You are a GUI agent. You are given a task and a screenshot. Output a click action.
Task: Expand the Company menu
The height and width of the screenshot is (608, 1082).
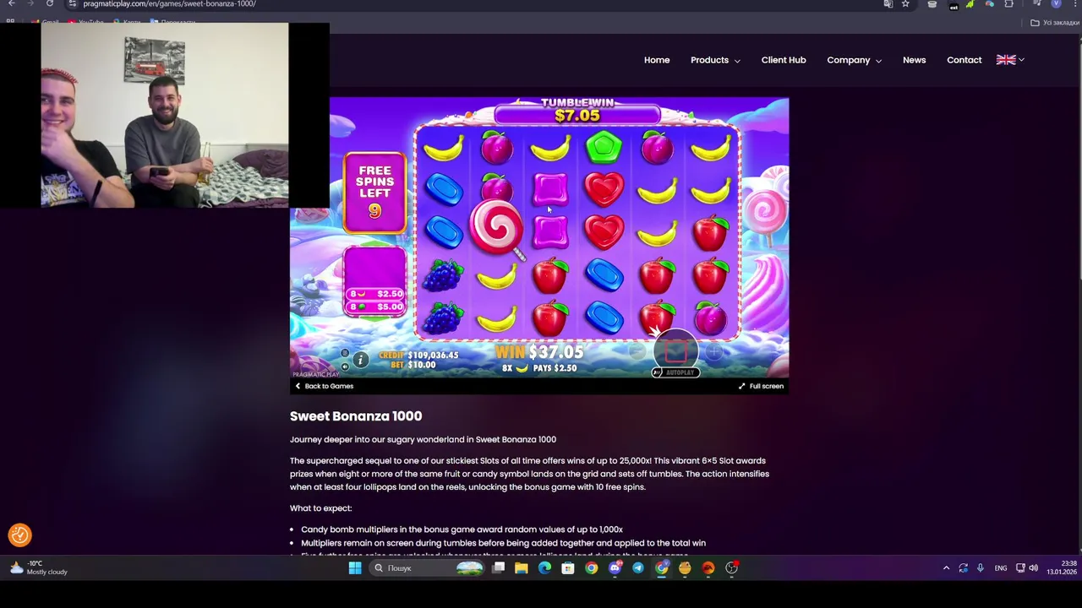coord(854,60)
